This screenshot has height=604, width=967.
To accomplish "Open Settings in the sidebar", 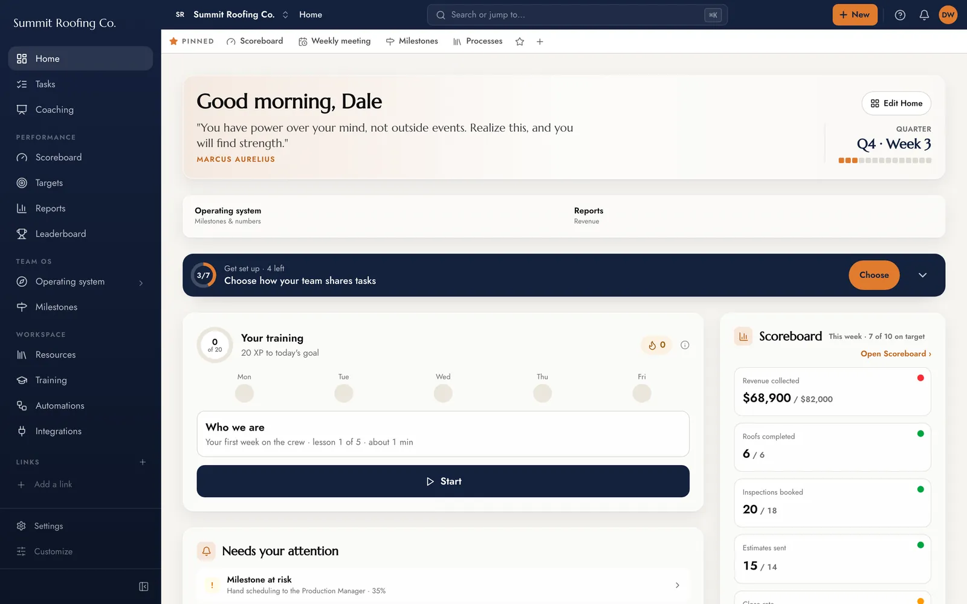I will coord(80,526).
